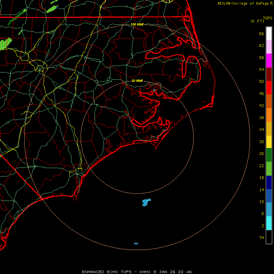274x274 pixels.
Task: Click the TOPS legend heading
Action: click(x=268, y=18)
